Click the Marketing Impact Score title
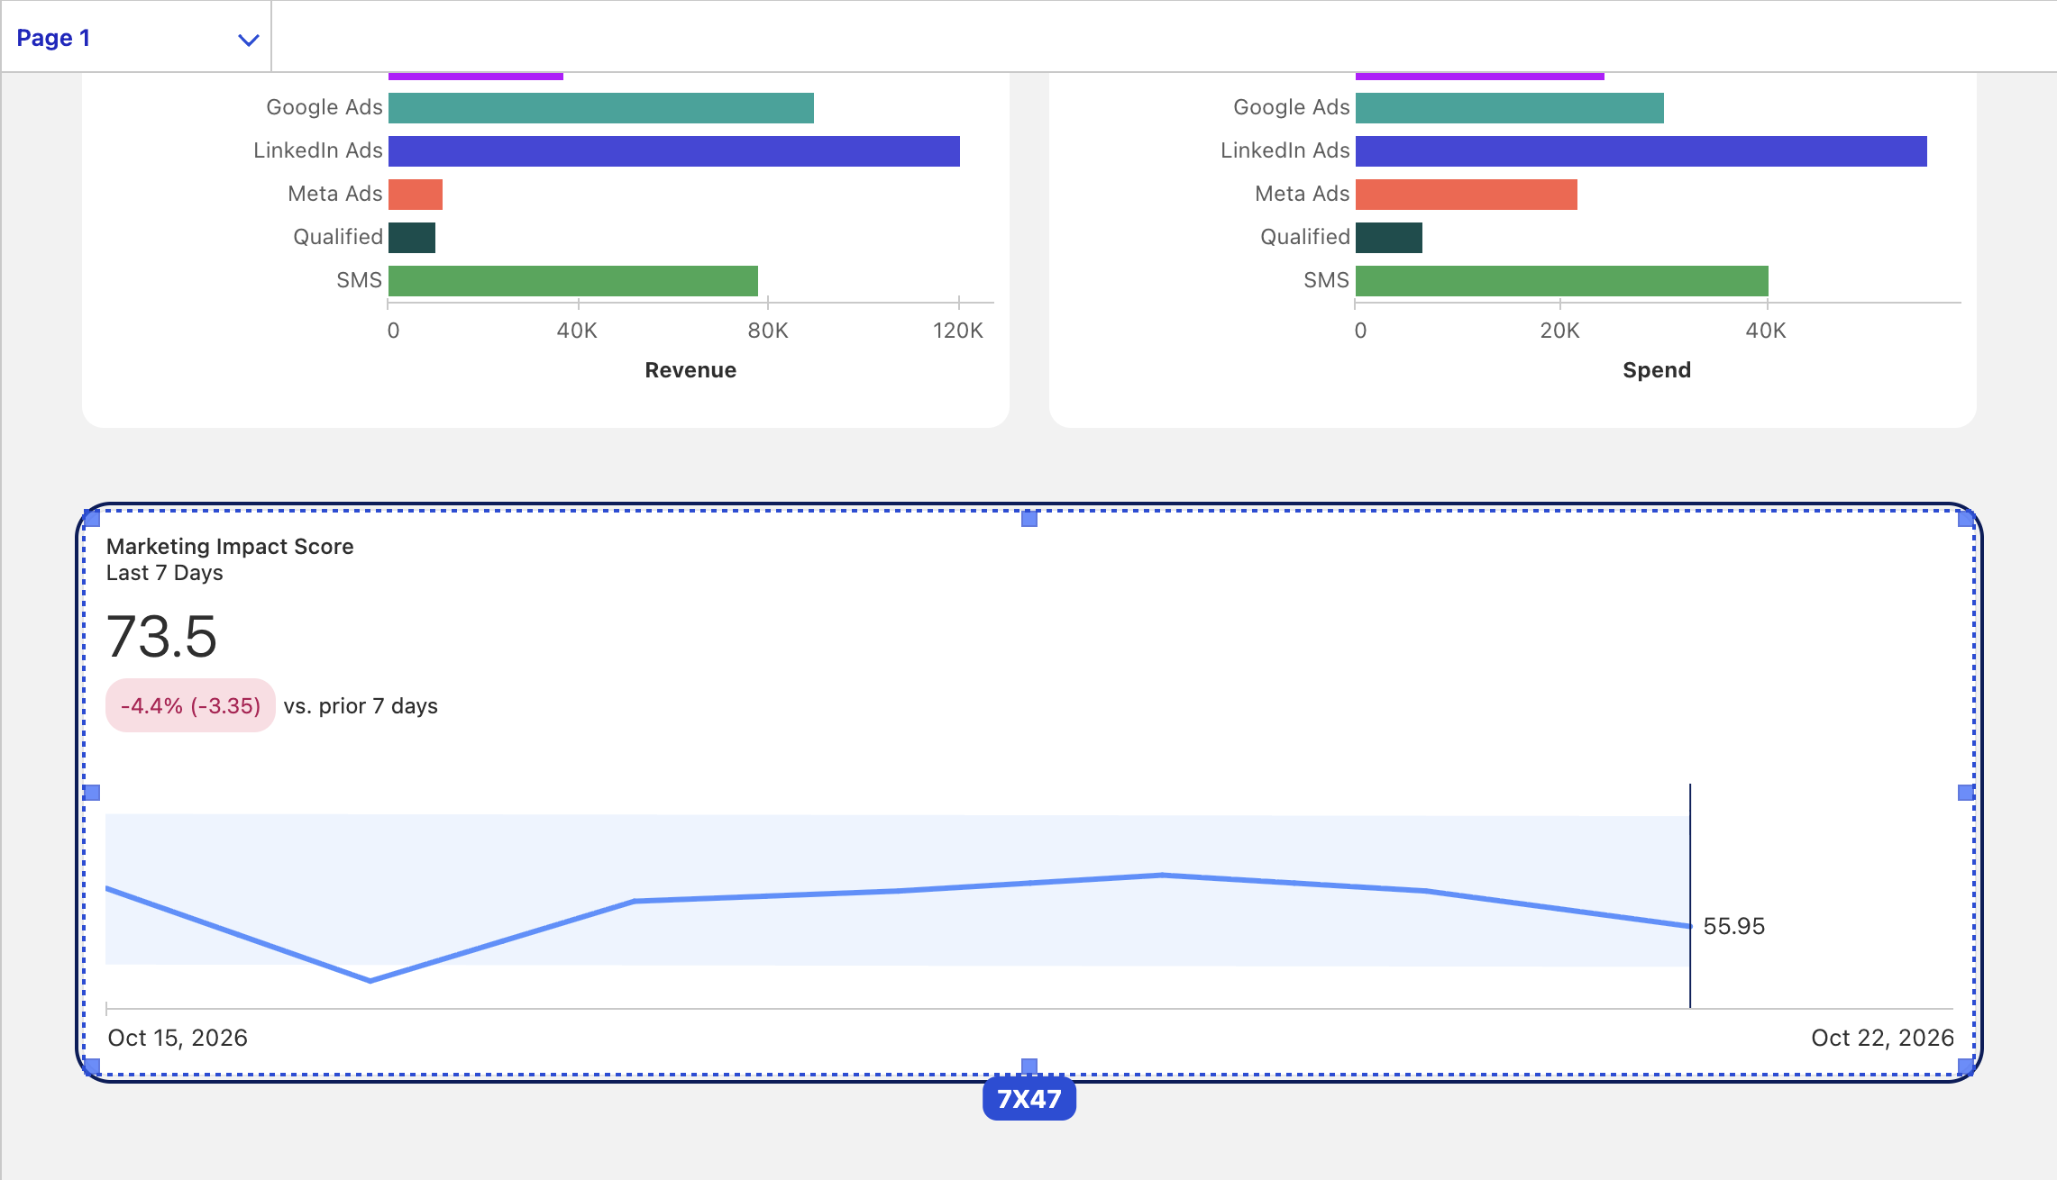 pos(230,547)
